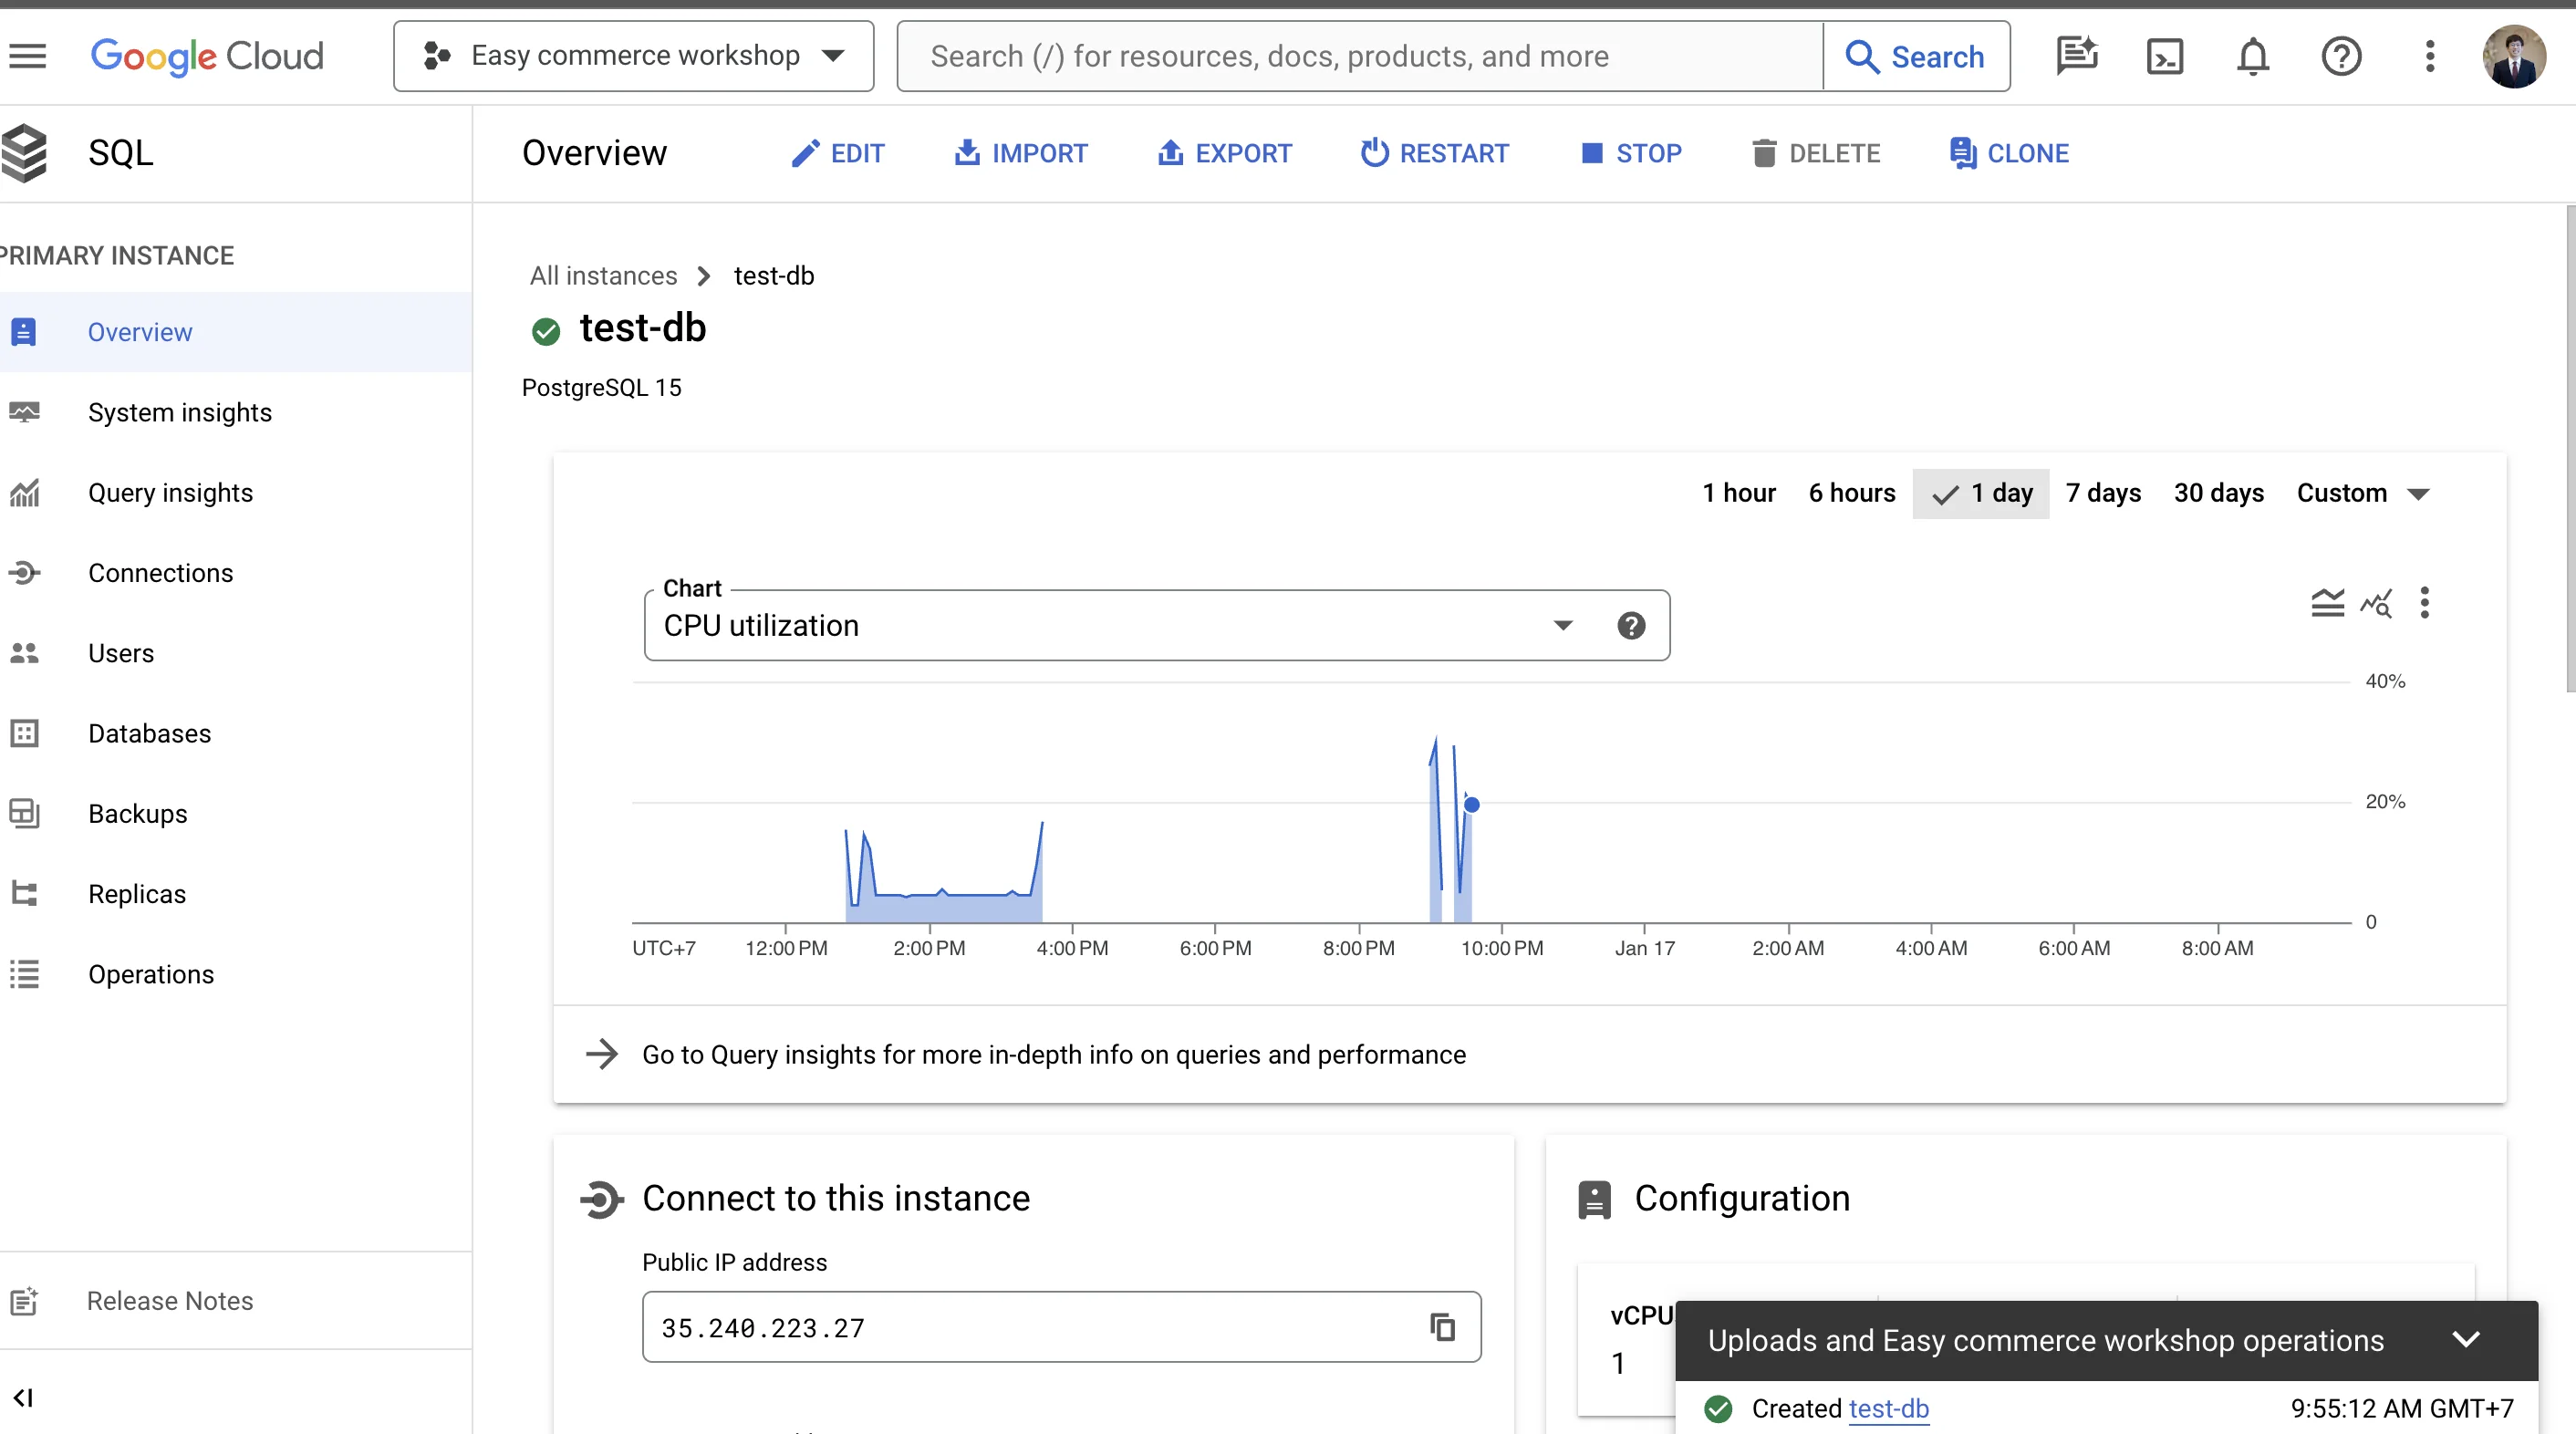Click the chart help question mark icon

click(1631, 625)
